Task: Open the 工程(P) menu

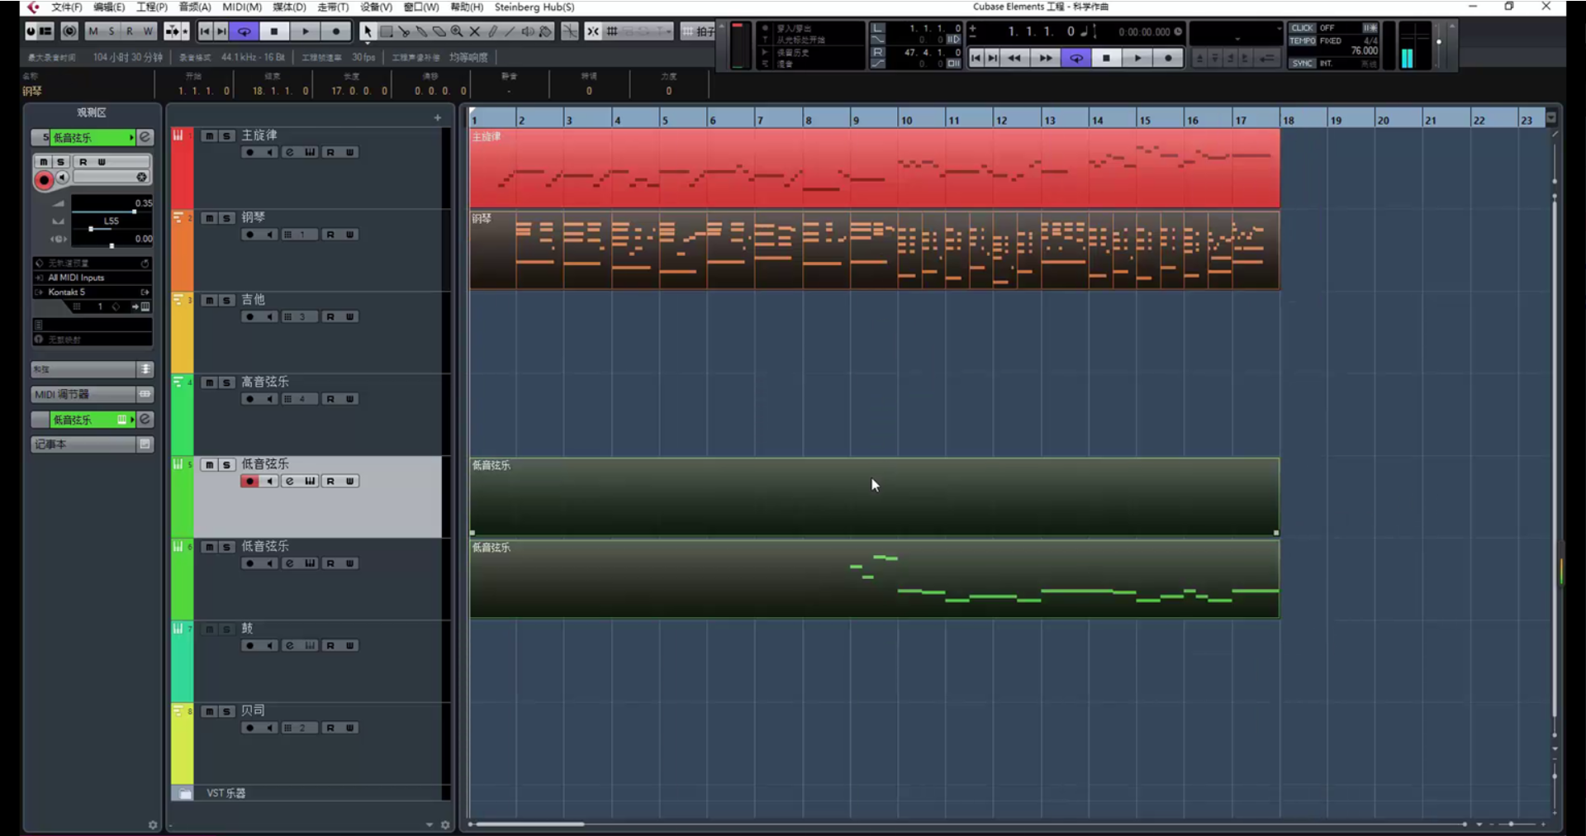Action: pyautogui.click(x=152, y=7)
